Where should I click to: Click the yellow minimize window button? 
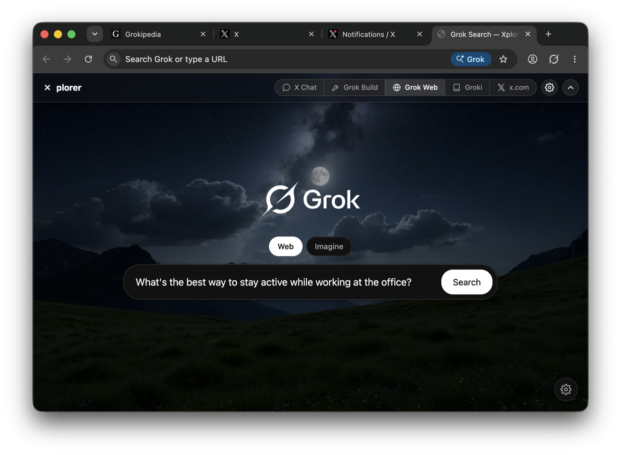pyautogui.click(x=58, y=34)
